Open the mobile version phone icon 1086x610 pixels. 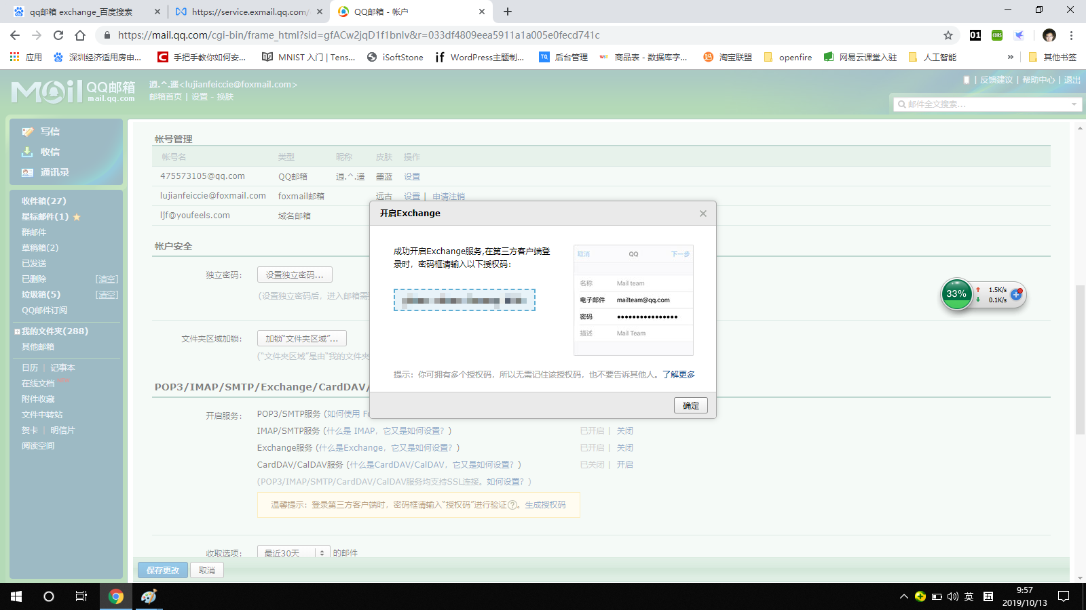pyautogui.click(x=967, y=79)
